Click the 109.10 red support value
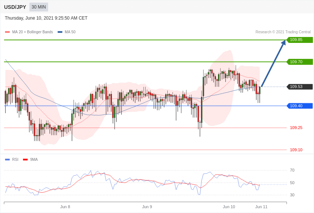Viewport: 314px width, 213px height. 296,150
